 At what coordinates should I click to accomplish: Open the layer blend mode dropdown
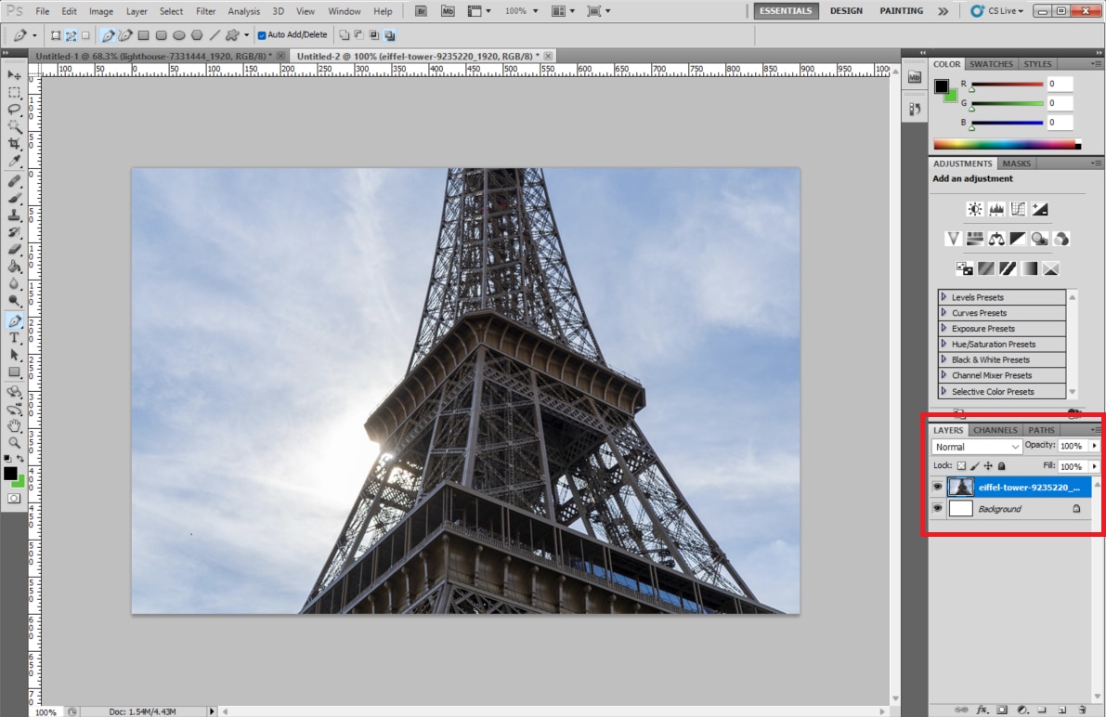point(976,447)
